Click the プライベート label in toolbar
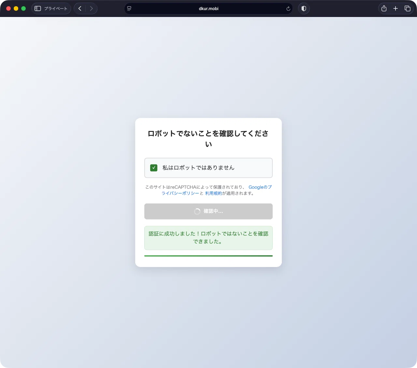 coord(56,8)
